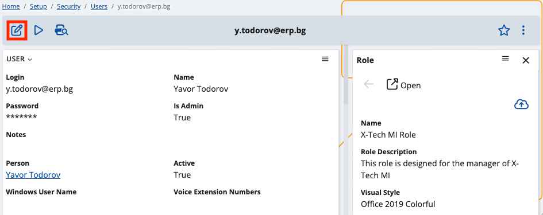Expand the USER dropdown chevron
543x215 pixels.
(30, 60)
